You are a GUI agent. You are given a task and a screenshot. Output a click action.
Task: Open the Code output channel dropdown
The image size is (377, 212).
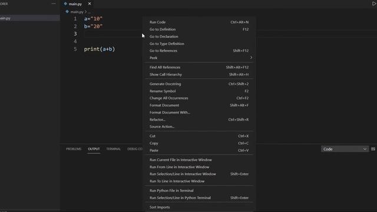click(345, 149)
